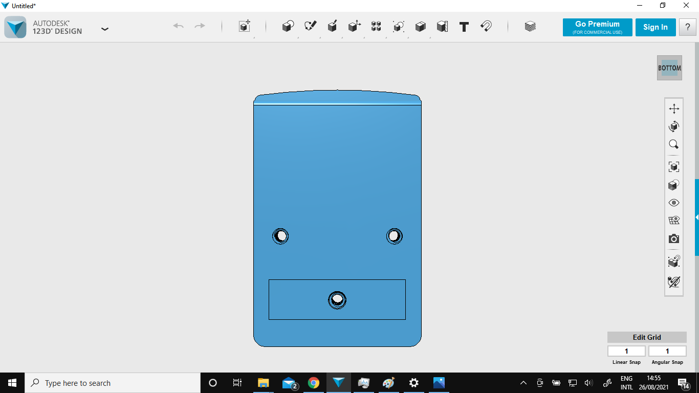This screenshot has width=699, height=393.
Task: Open the Construct tool
Action: [x=332, y=27]
